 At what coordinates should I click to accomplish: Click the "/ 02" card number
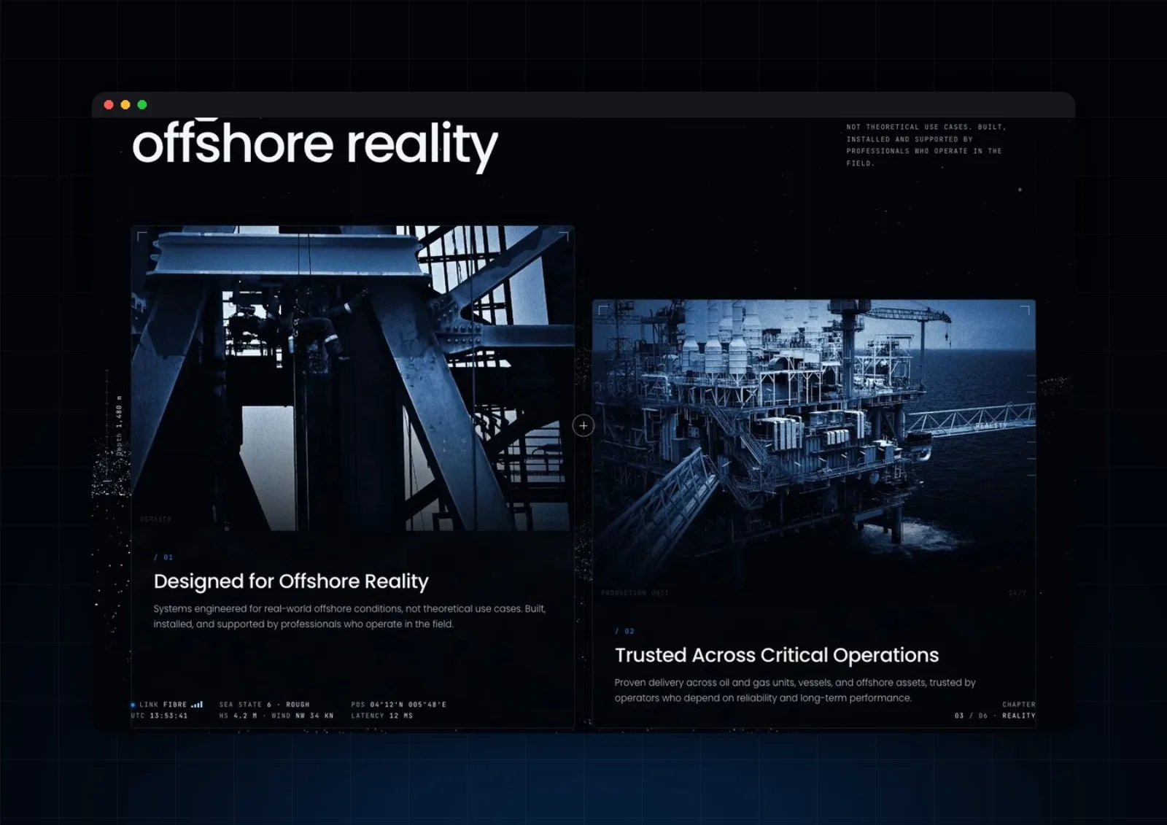pos(624,632)
